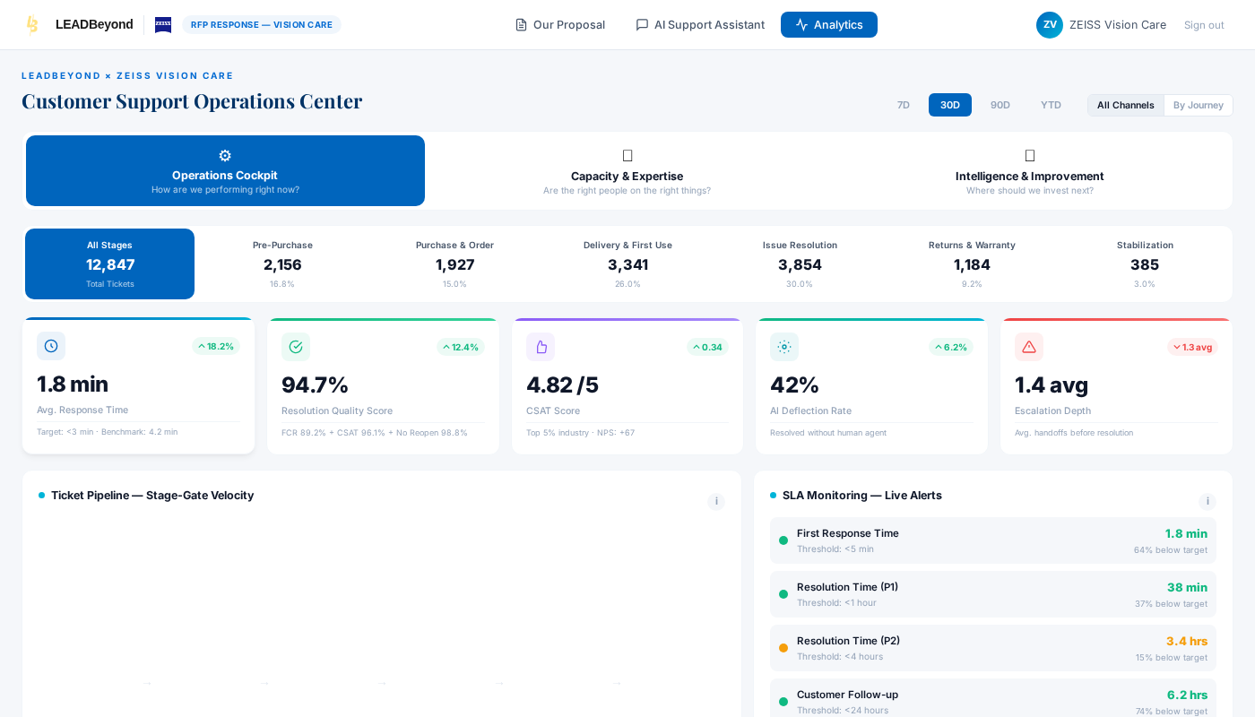Click the LEADBeyond lightning logo
Viewport: 1255px width, 717px height.
[x=32, y=24]
